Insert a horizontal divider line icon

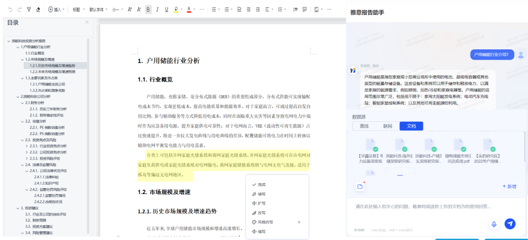point(305,9)
